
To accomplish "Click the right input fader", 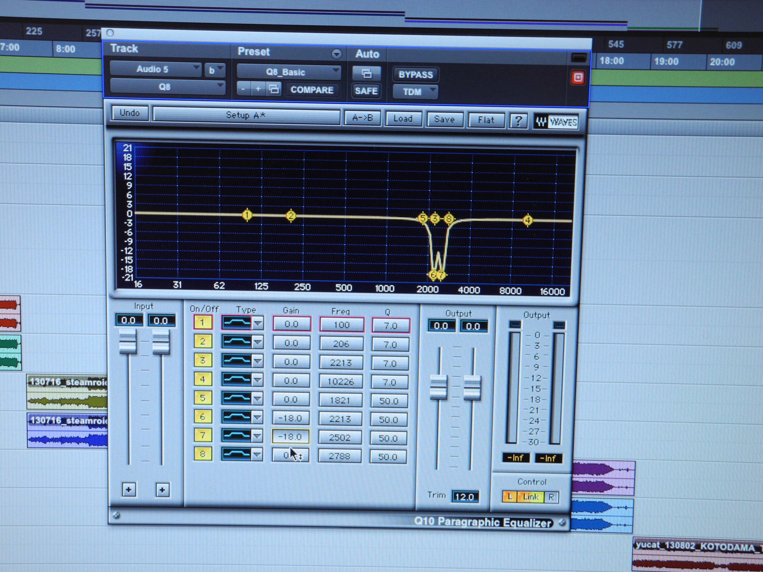I will [161, 342].
